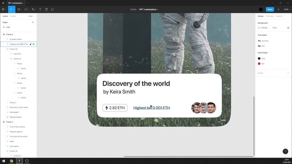Click the numbers text style icon
292x164 pixels.
pos(259,41)
